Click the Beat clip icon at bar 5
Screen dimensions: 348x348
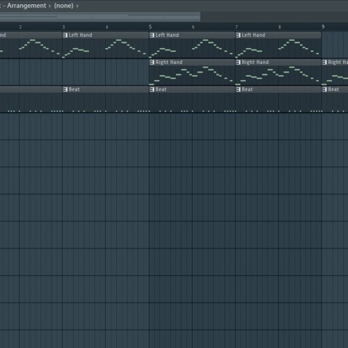[152, 90]
